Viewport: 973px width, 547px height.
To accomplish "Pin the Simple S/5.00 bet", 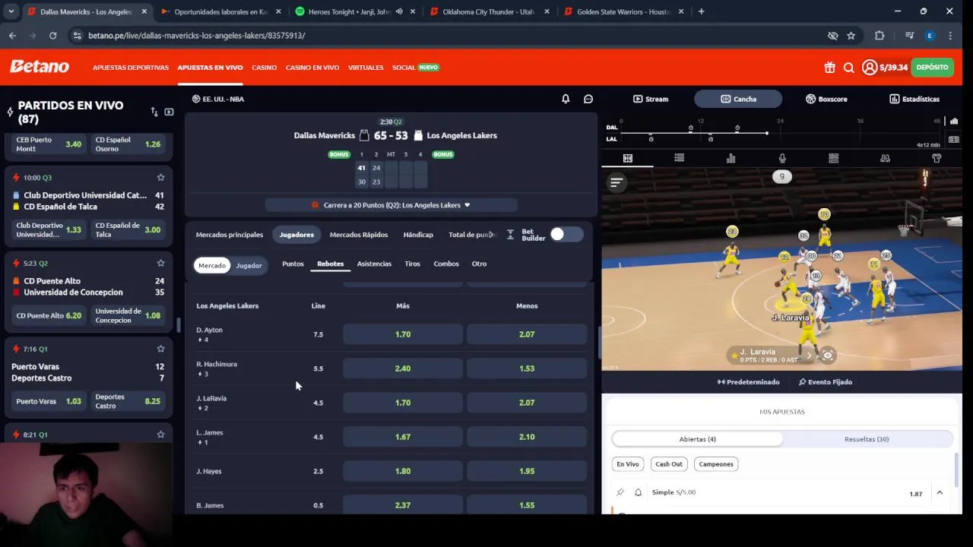I will pos(620,492).
